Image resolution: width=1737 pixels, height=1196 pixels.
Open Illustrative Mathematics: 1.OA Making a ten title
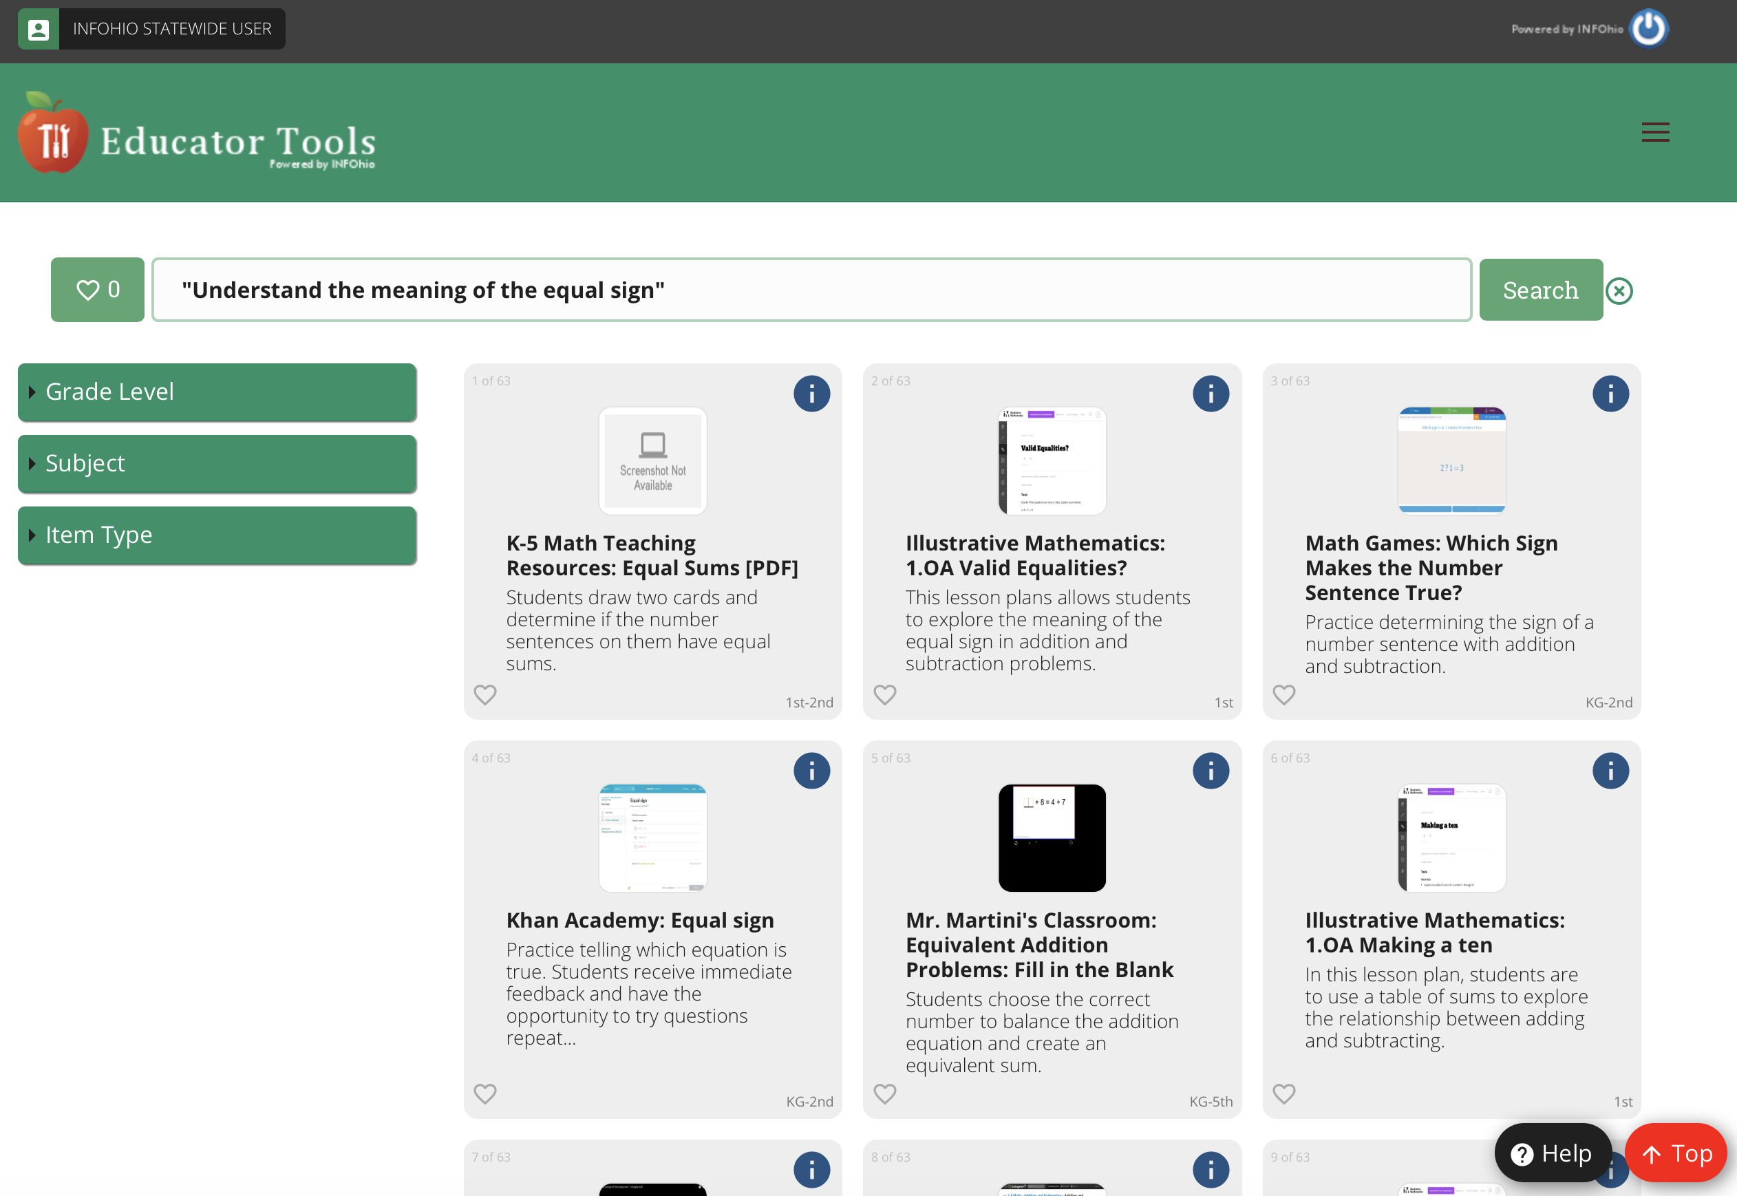[1434, 932]
